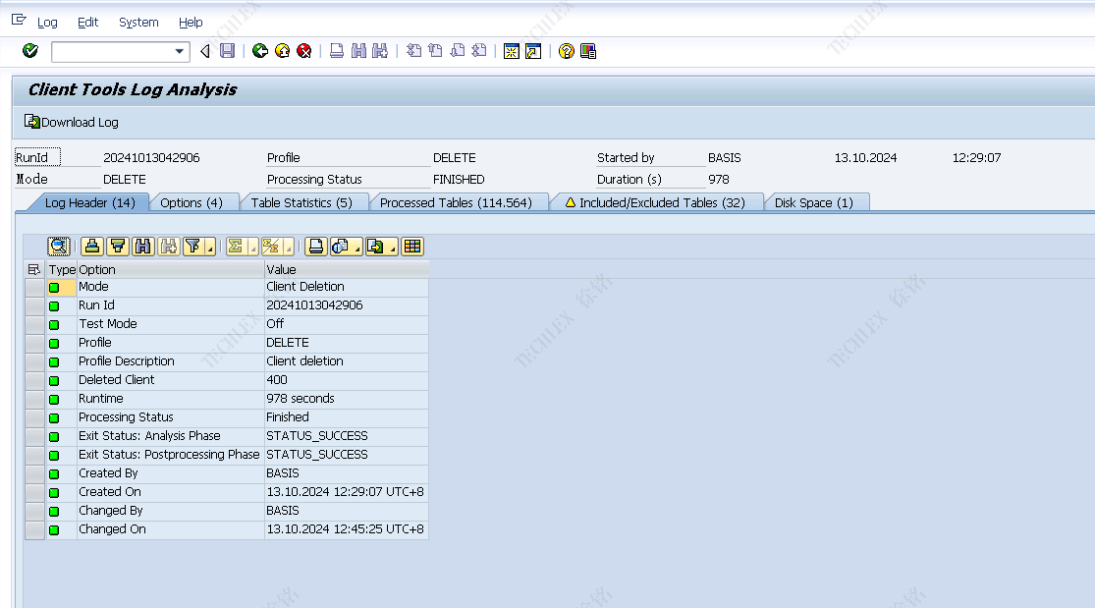
Task: Click the Customize Local Layout icon
Action: pos(588,51)
